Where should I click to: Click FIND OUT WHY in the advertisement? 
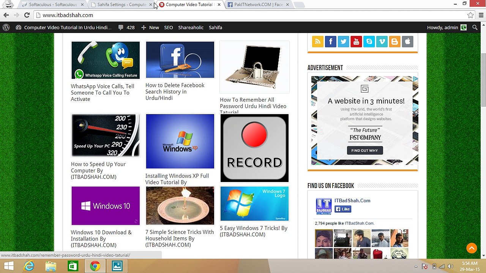364,151
